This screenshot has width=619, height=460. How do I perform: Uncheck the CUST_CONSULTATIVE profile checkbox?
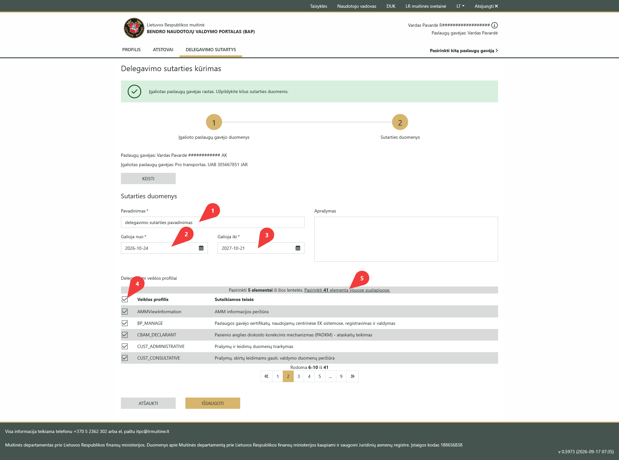click(x=125, y=358)
